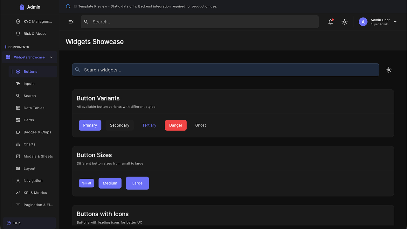Image resolution: width=407 pixels, height=229 pixels.
Task: Focus the top global Search field
Action: point(200,22)
